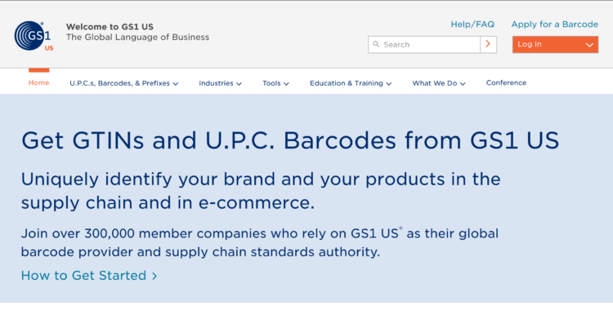The width and height of the screenshot is (613, 310).
Task: Open the Tools dropdown menu
Action: coord(275,83)
